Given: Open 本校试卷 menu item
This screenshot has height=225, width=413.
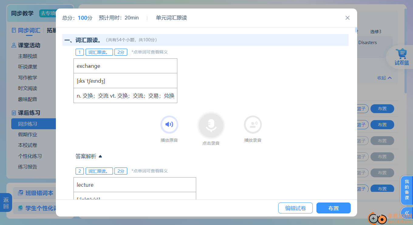Looking at the screenshot, I should click(28, 145).
